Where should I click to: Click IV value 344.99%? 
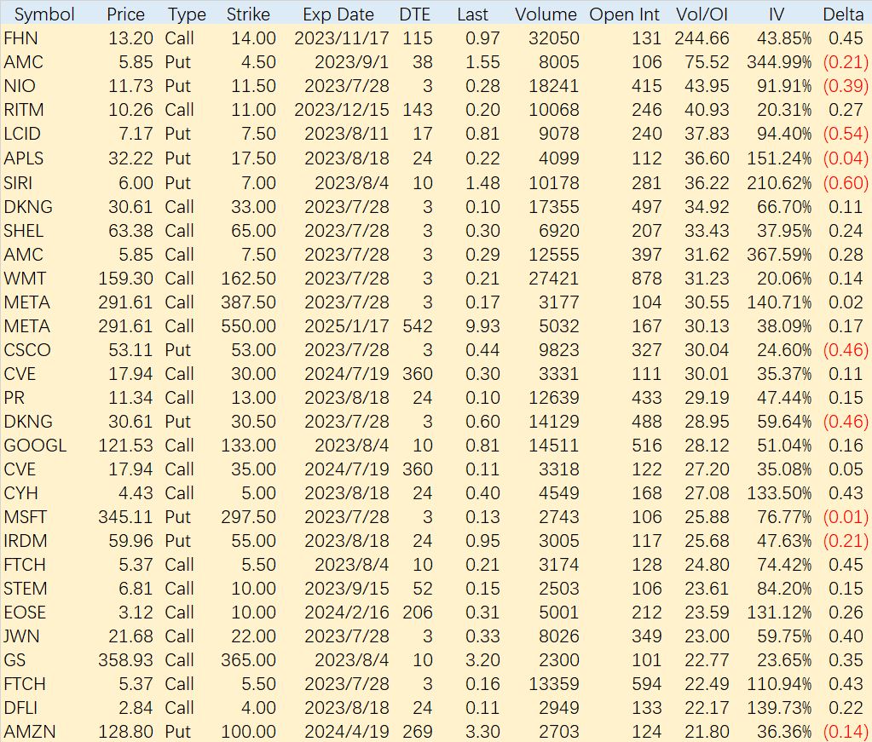coord(779,62)
